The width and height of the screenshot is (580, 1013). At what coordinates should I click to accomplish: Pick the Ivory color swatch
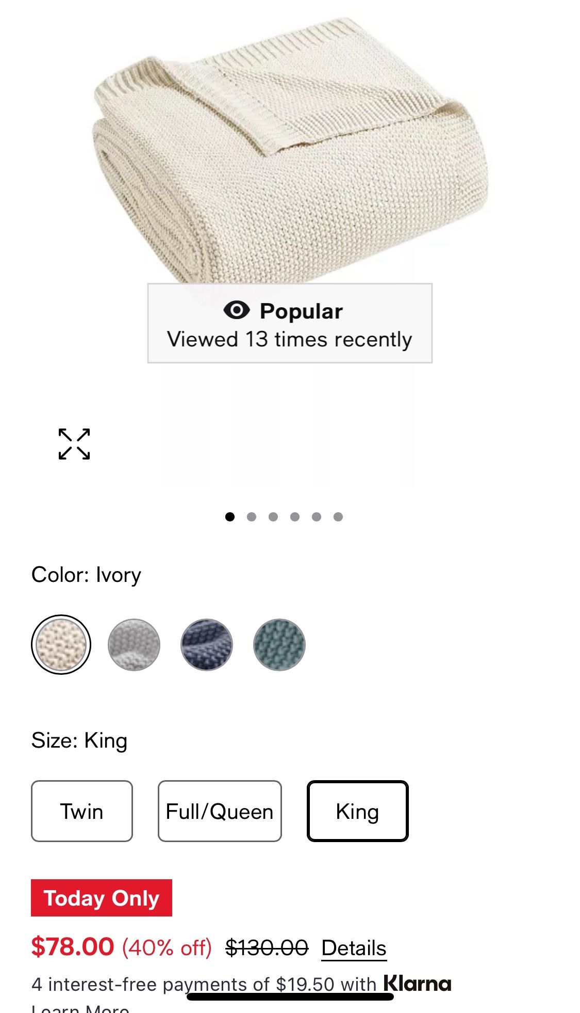61,644
